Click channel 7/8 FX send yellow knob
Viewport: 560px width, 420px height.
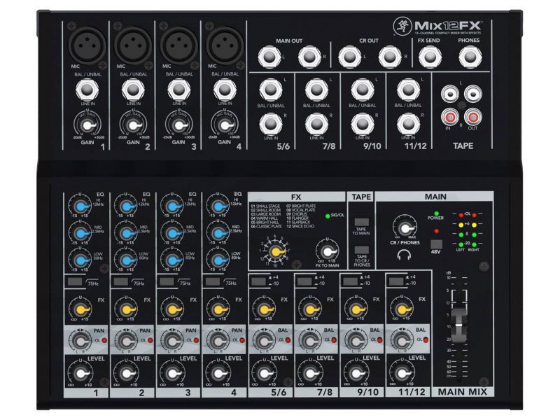click(x=310, y=309)
